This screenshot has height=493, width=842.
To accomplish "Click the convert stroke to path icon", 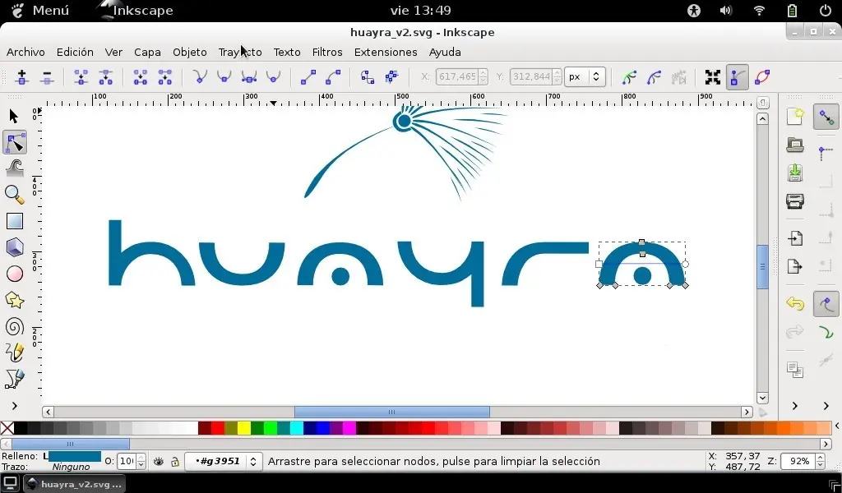I will coord(392,77).
